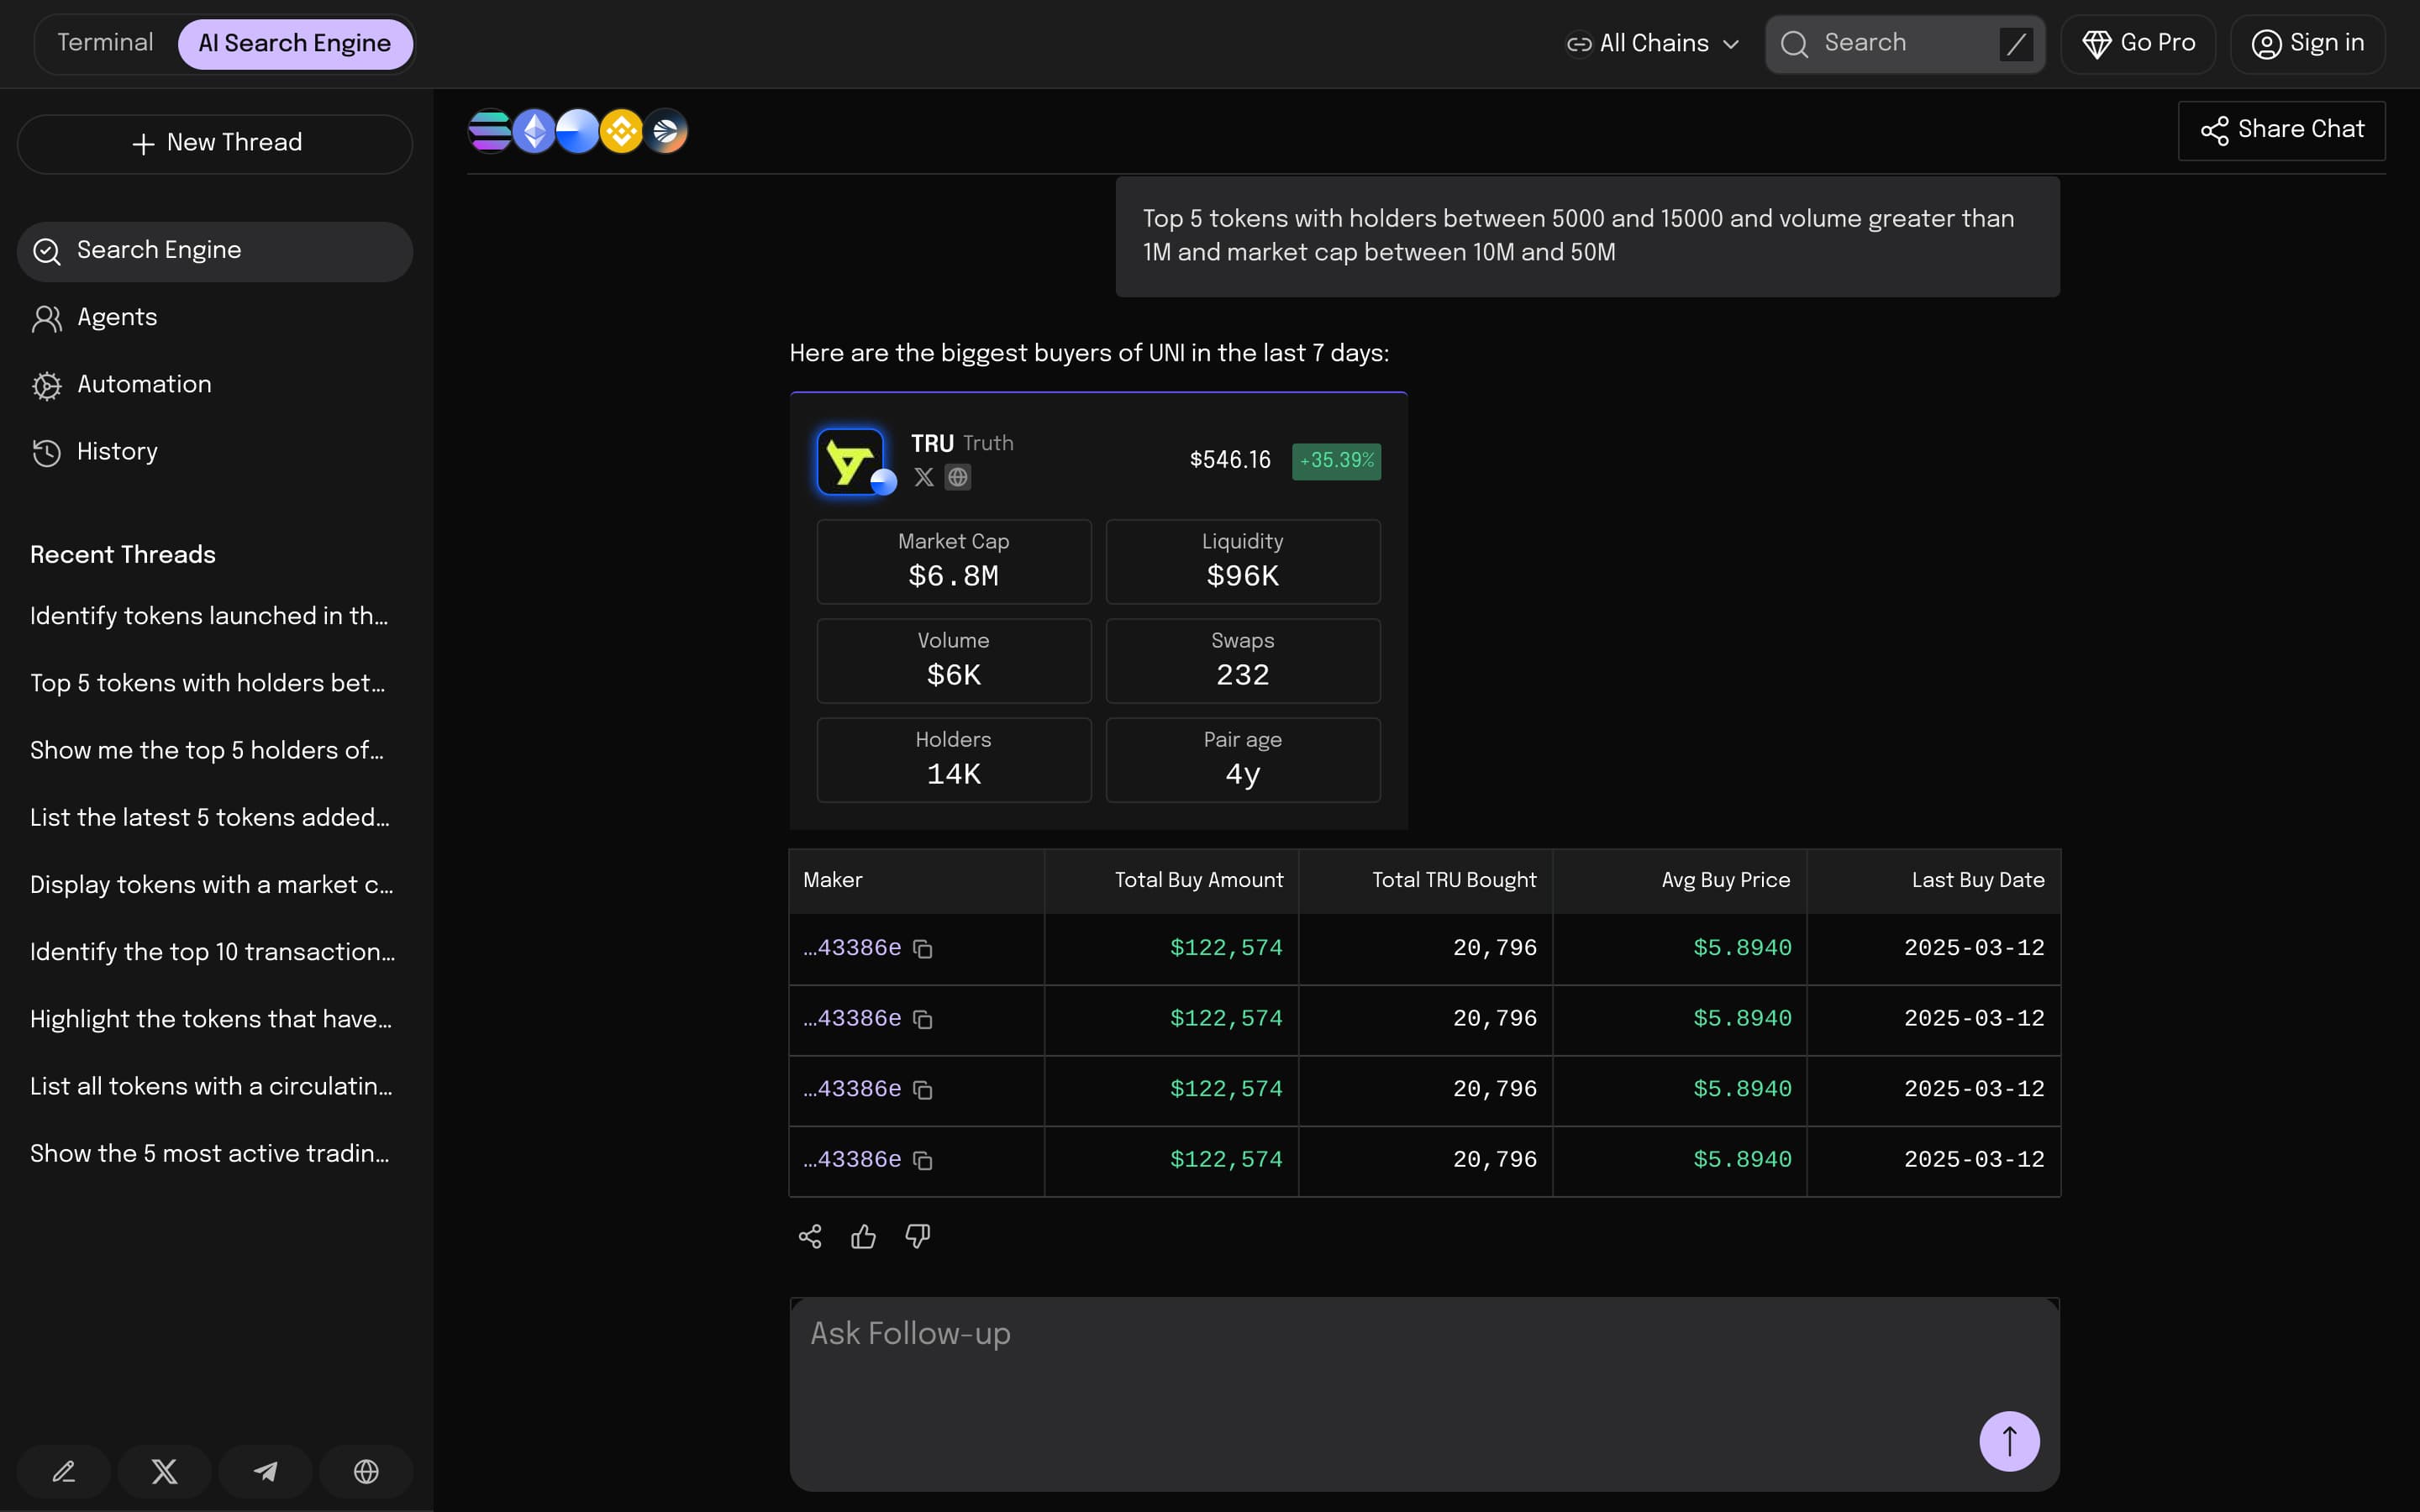Select the Base chain icon
Viewport: 2420px width, 1512px height.
(577, 131)
